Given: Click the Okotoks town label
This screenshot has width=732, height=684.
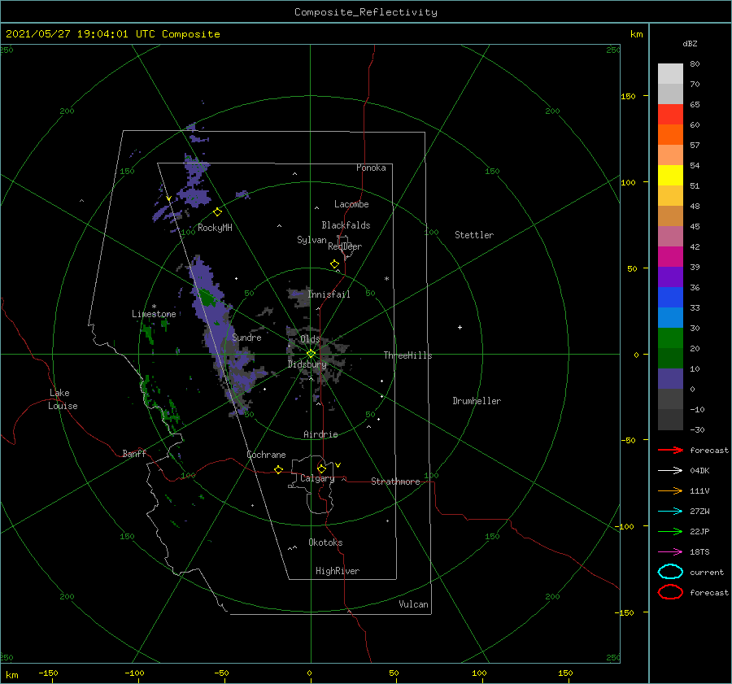Looking at the screenshot, I should click(326, 542).
